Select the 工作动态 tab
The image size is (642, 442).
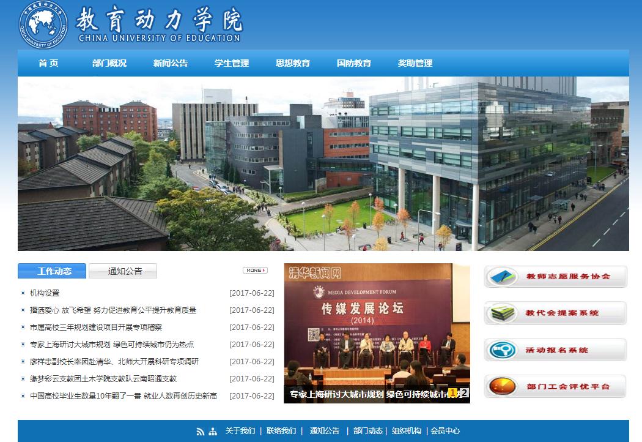(x=53, y=271)
